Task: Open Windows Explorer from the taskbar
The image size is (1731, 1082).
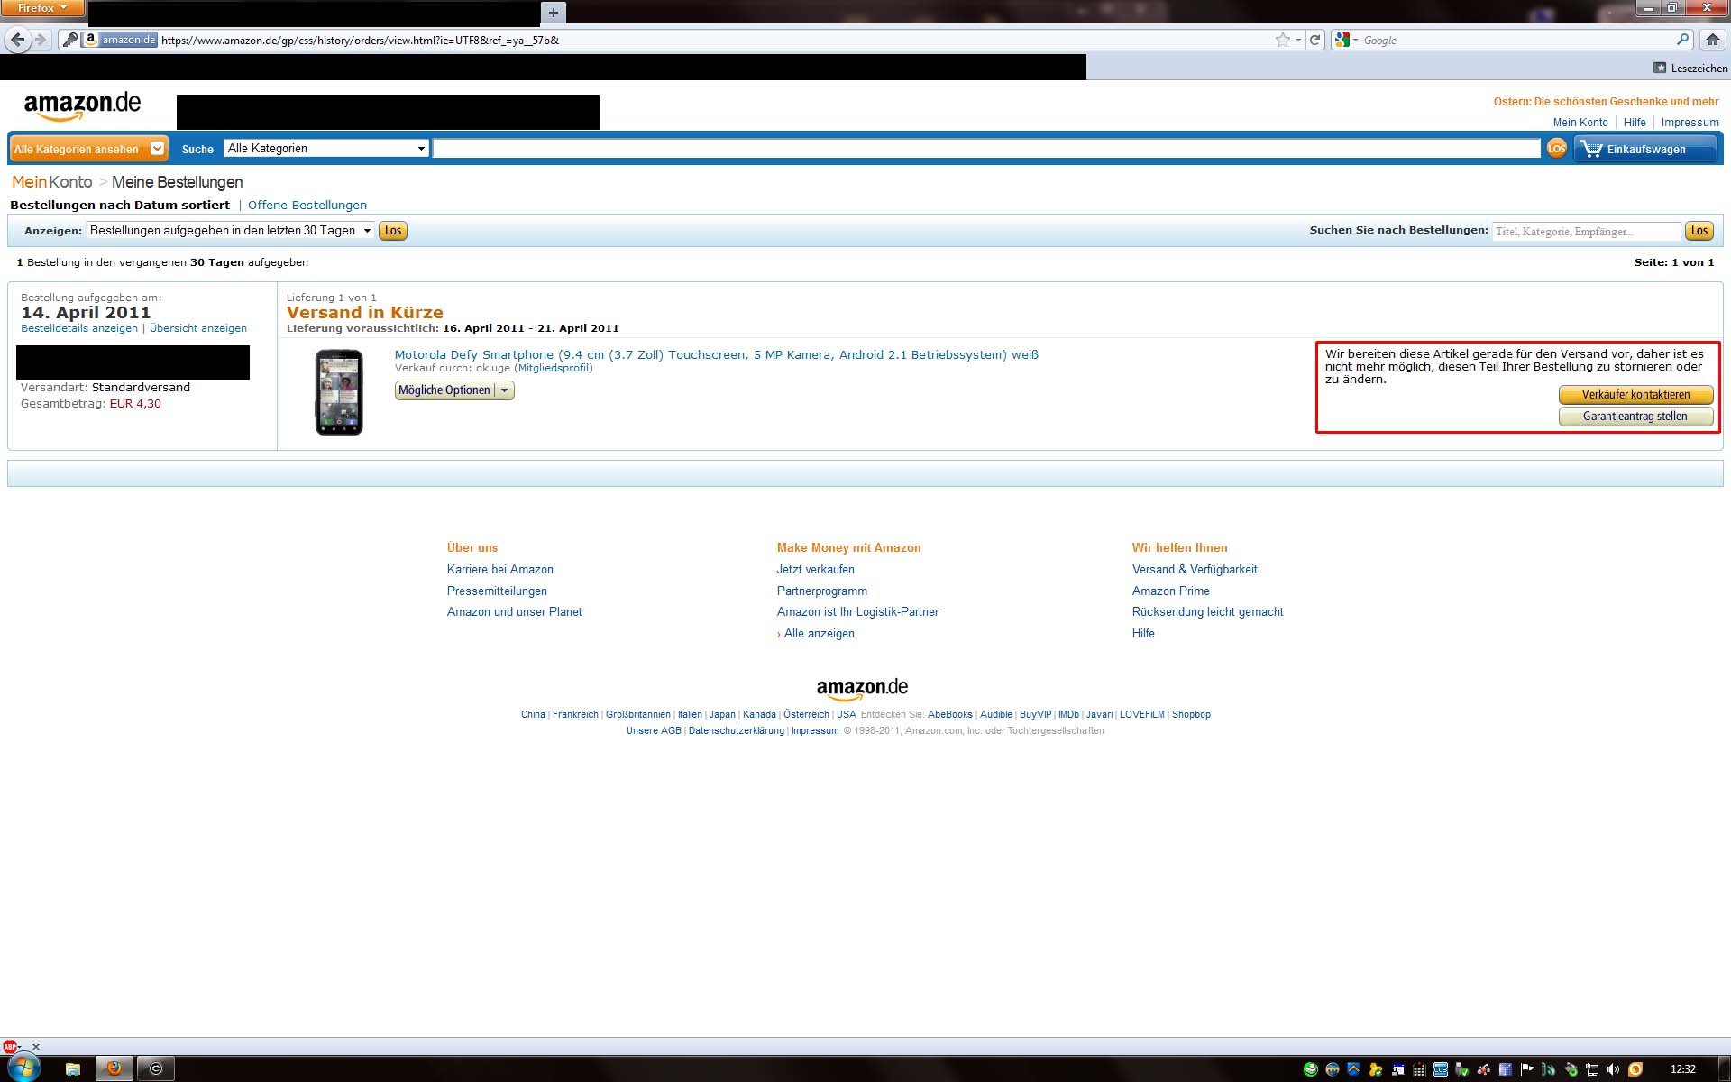Action: coord(73,1069)
